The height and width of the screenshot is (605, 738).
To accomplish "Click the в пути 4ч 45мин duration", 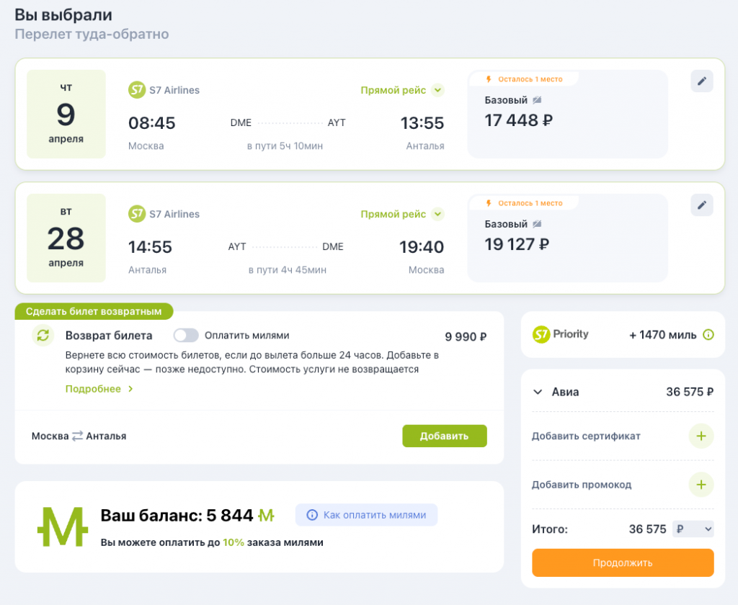I will [x=288, y=270].
